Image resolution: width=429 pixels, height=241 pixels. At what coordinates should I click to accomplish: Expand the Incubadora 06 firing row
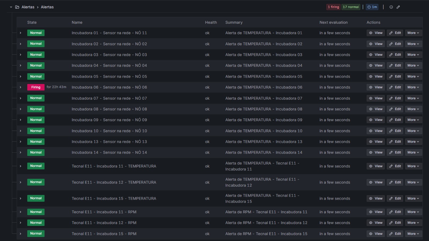[x=20, y=87]
